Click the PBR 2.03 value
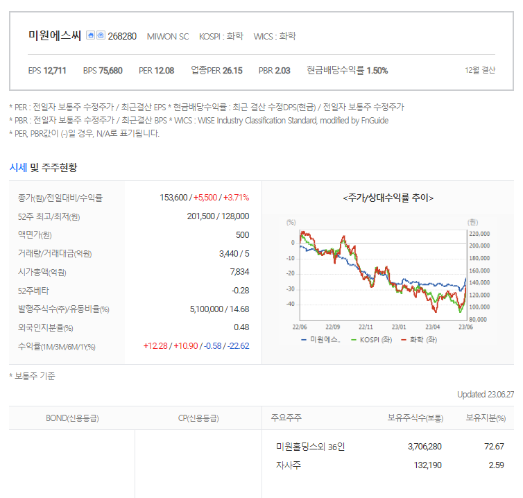This screenshot has height=498, width=523. (275, 71)
